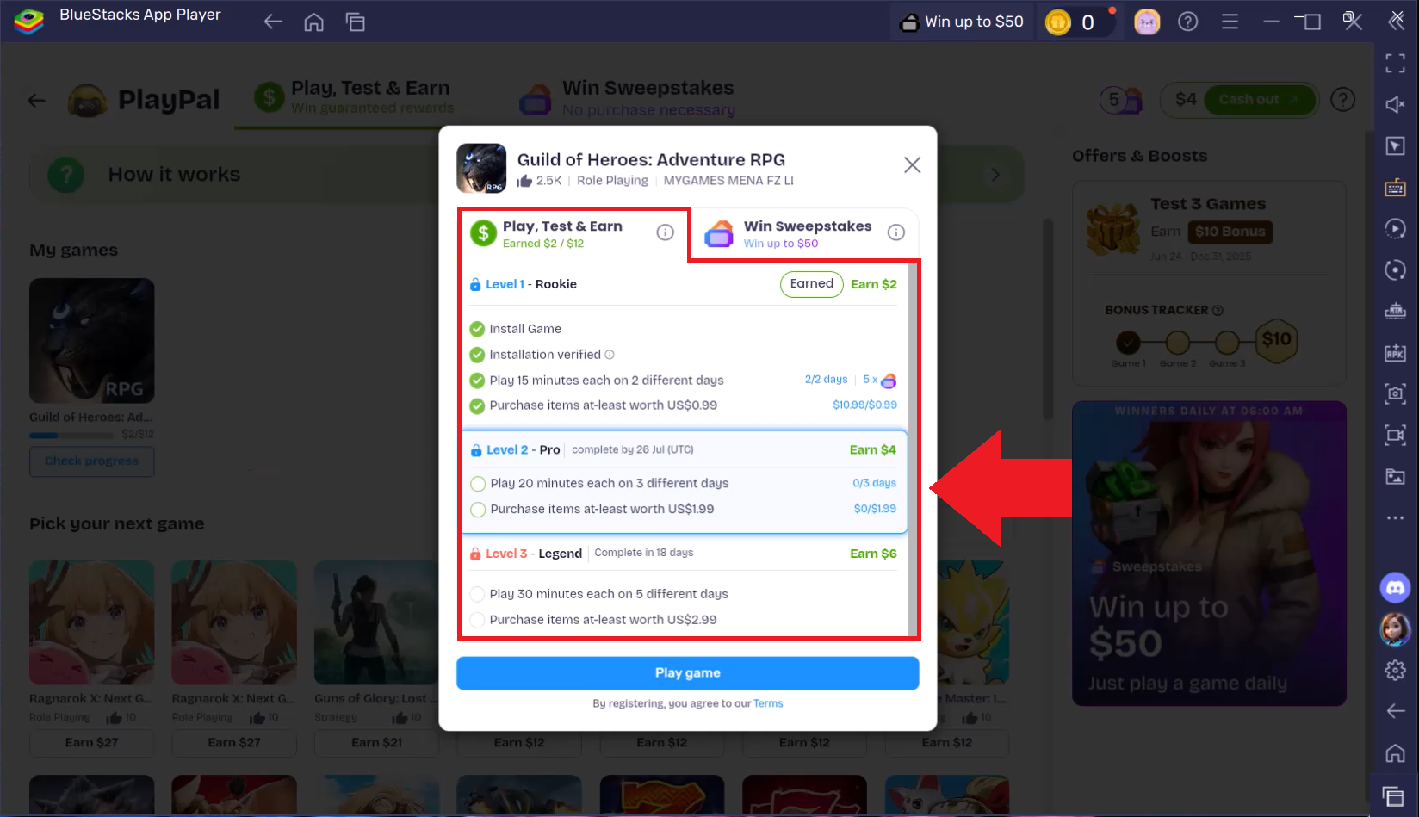Select Play, Test & Earn tab in dialog

pyautogui.click(x=573, y=234)
